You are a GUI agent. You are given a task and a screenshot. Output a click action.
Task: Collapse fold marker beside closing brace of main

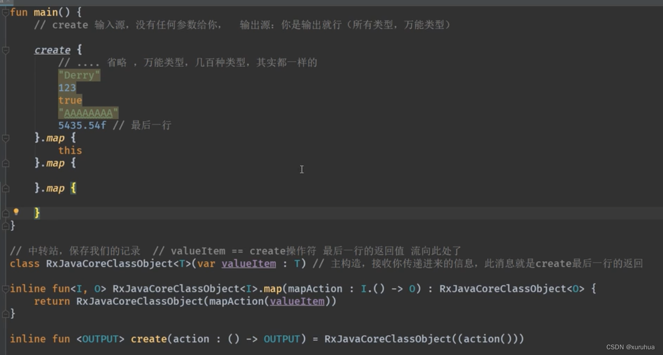(5, 226)
